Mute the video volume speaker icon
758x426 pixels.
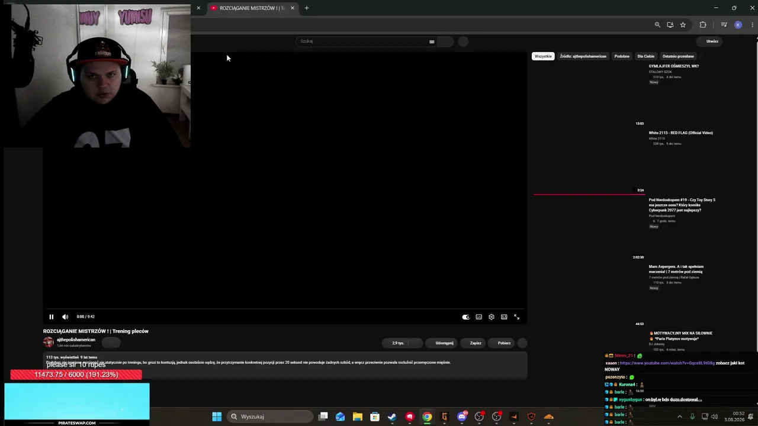pyautogui.click(x=65, y=317)
